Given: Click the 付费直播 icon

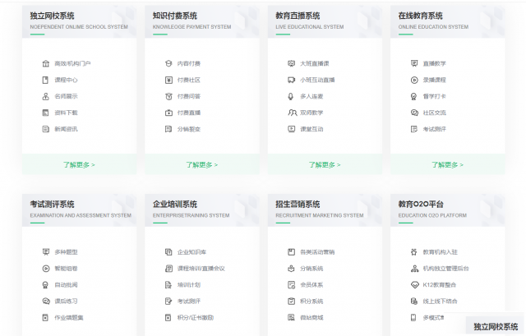Looking at the screenshot, I should pos(168,113).
